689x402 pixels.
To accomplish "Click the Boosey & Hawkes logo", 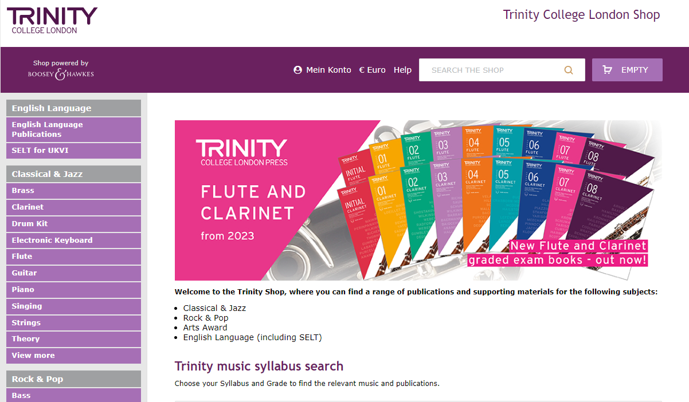I will pyautogui.click(x=61, y=74).
